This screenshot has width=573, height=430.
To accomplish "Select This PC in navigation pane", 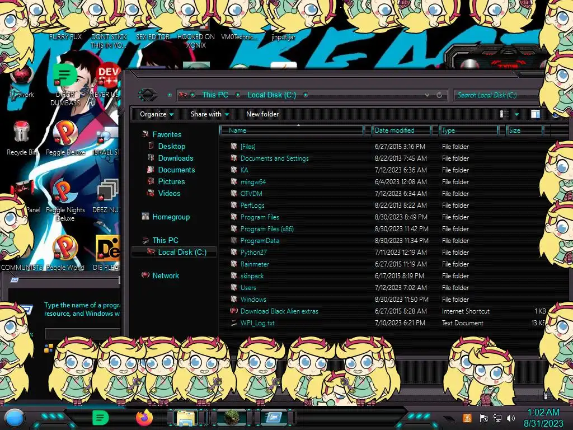I will [x=165, y=240].
